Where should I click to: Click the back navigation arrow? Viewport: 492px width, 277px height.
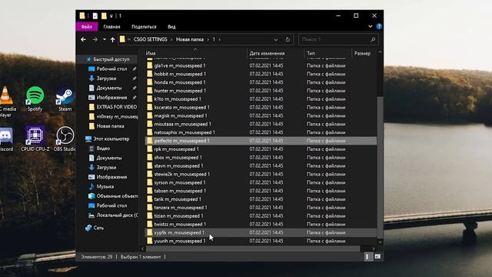[x=83, y=39]
